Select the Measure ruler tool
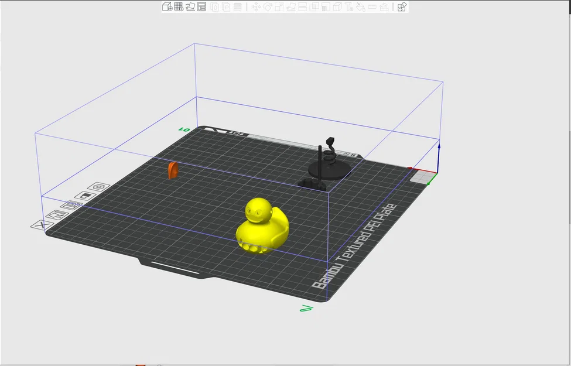 point(372,7)
